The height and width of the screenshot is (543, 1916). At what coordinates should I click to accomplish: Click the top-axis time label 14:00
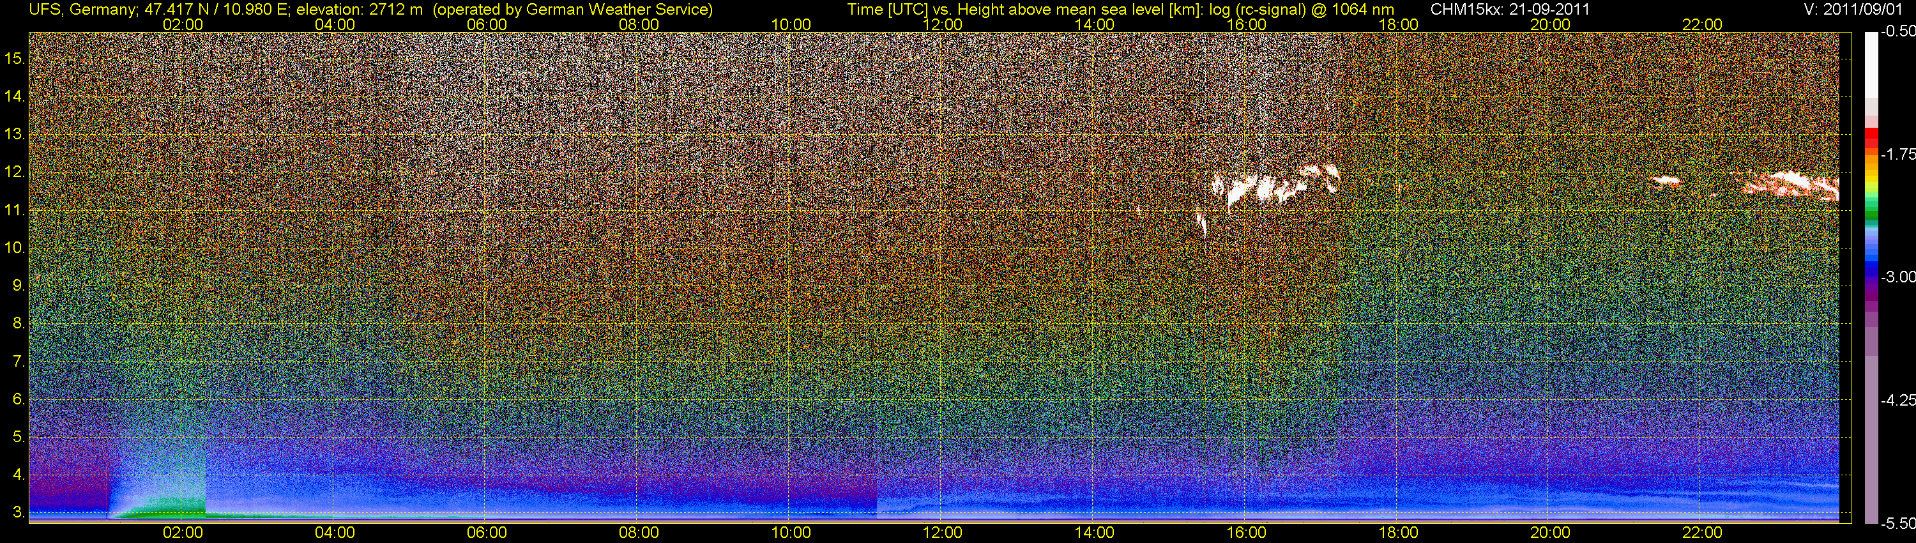pos(1095,24)
